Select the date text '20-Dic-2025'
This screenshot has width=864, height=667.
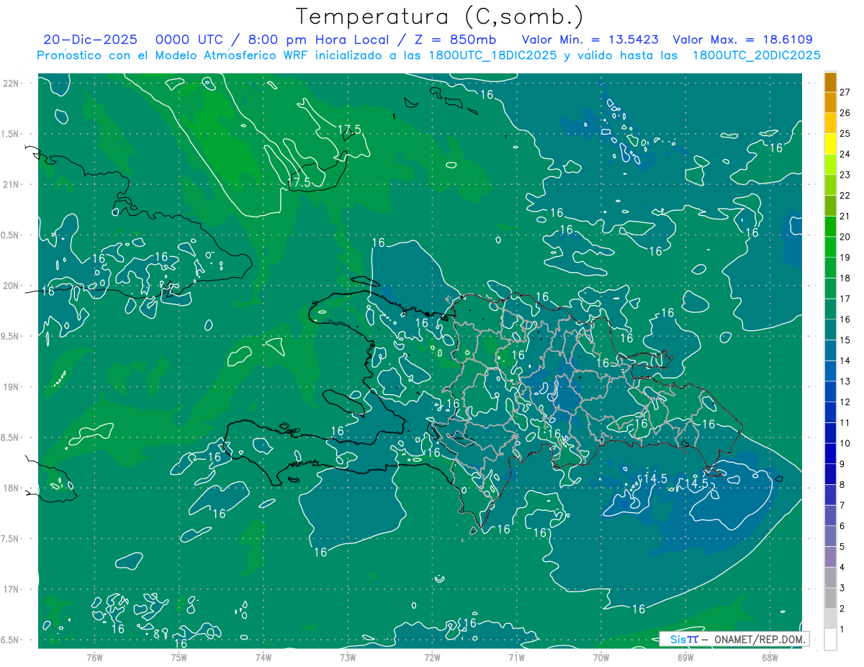(89, 40)
